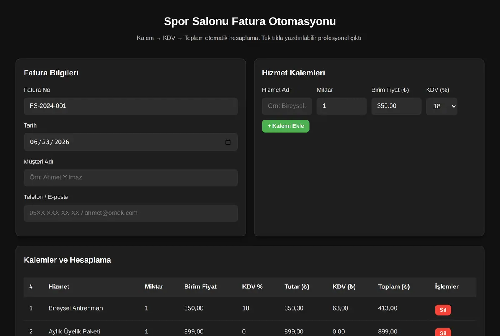Delete the Bireysel Antrenman row with Sil

click(x=443, y=310)
